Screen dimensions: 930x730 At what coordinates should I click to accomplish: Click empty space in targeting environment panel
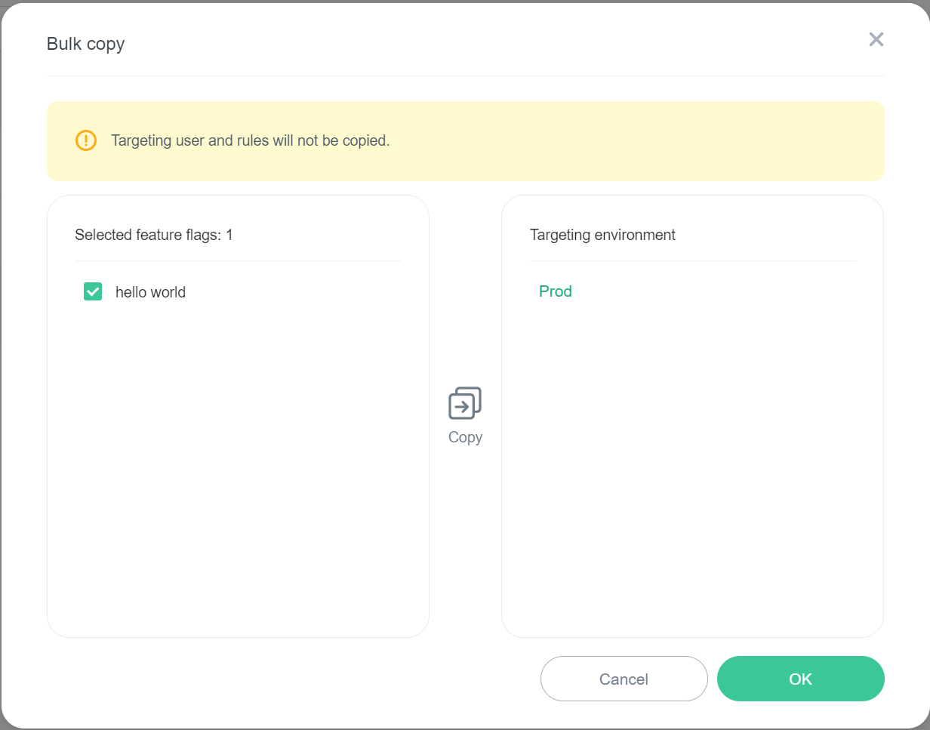coord(692,468)
